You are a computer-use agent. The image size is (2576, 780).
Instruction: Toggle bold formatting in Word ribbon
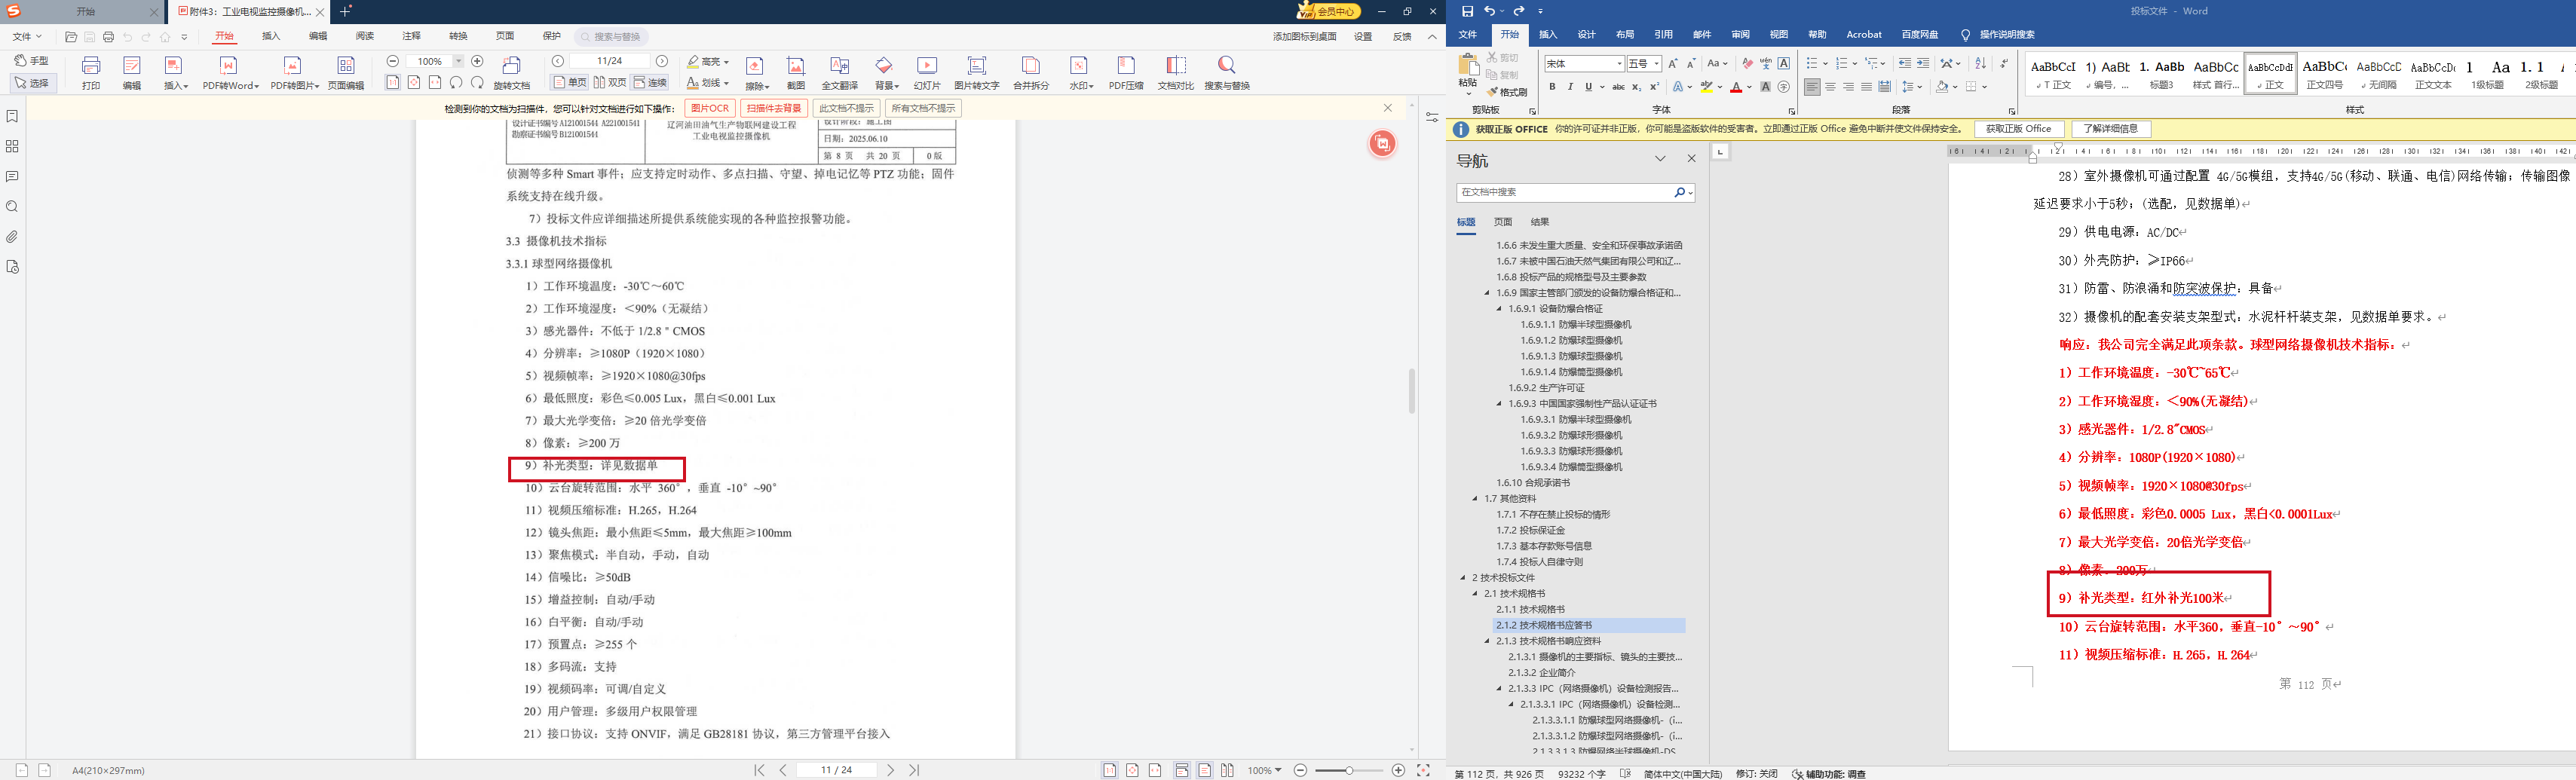[1552, 87]
